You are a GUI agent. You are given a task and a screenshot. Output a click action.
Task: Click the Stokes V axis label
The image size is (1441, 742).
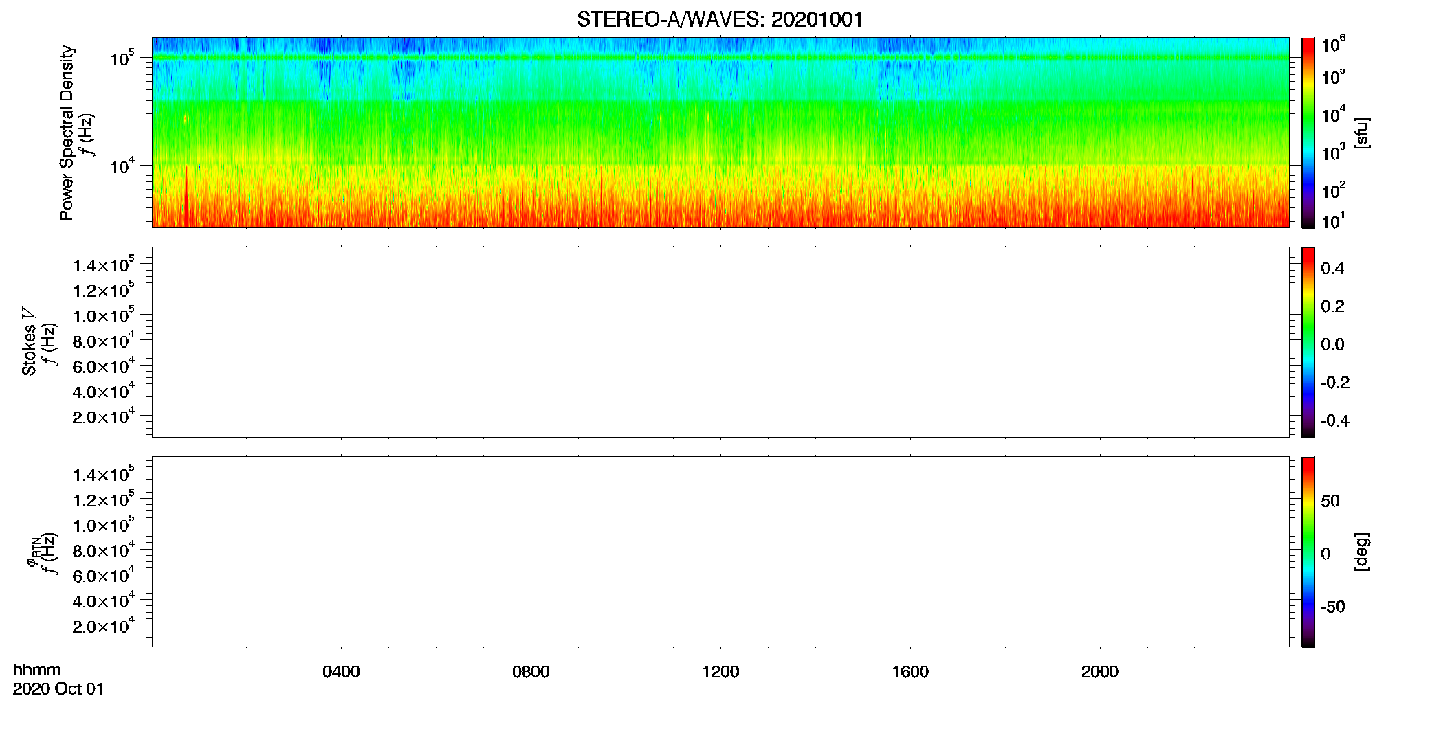click(29, 341)
